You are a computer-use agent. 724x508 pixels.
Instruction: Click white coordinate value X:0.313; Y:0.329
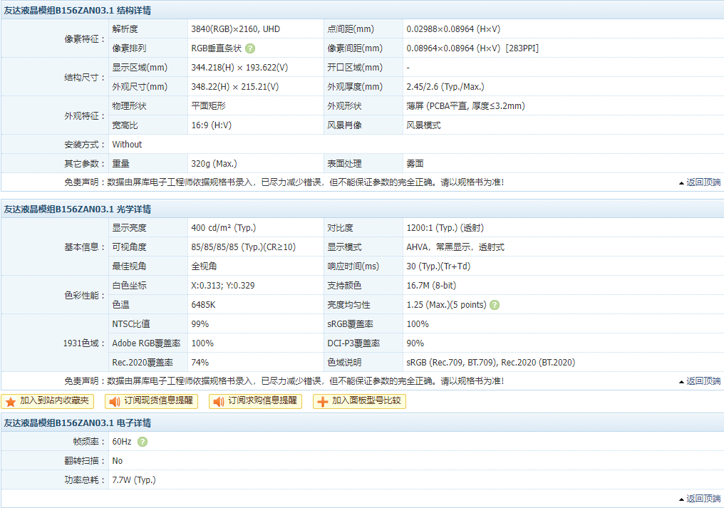(222, 286)
